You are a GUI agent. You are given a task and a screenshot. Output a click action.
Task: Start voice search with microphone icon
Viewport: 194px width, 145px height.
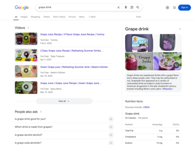coord(126,7)
